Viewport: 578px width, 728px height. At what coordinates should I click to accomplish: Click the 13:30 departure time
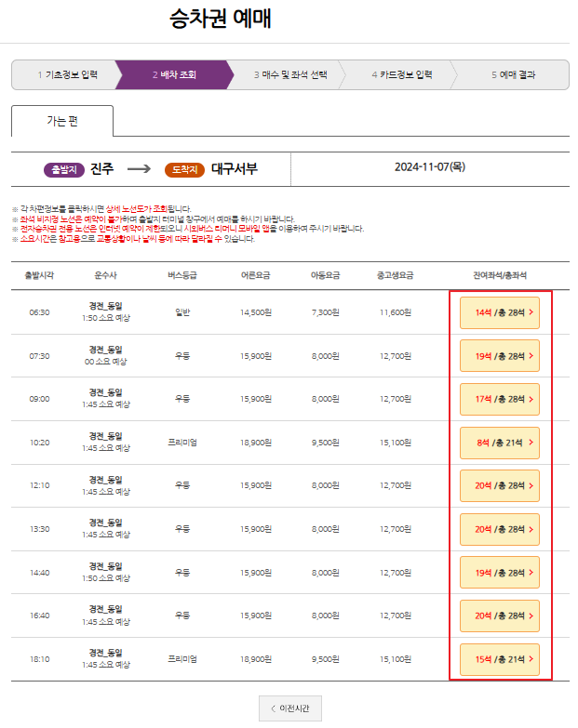pyautogui.click(x=39, y=529)
